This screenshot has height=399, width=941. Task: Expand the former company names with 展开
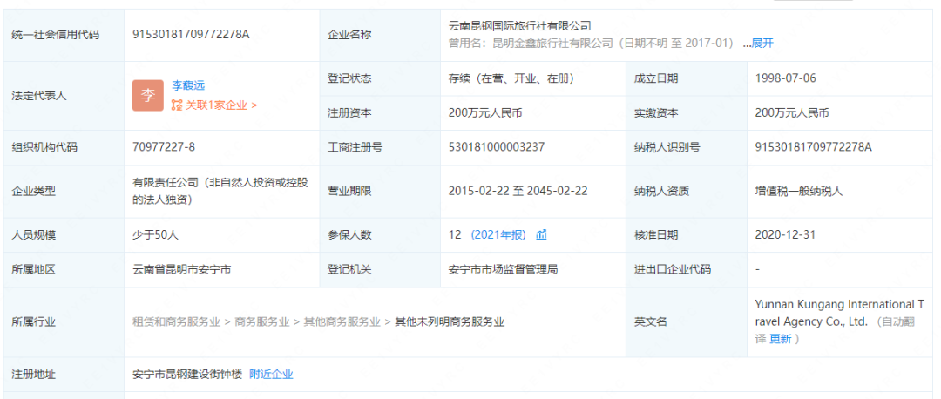(762, 43)
